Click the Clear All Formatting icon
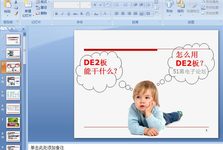The height and width of the screenshot is (150, 223). (108, 4)
